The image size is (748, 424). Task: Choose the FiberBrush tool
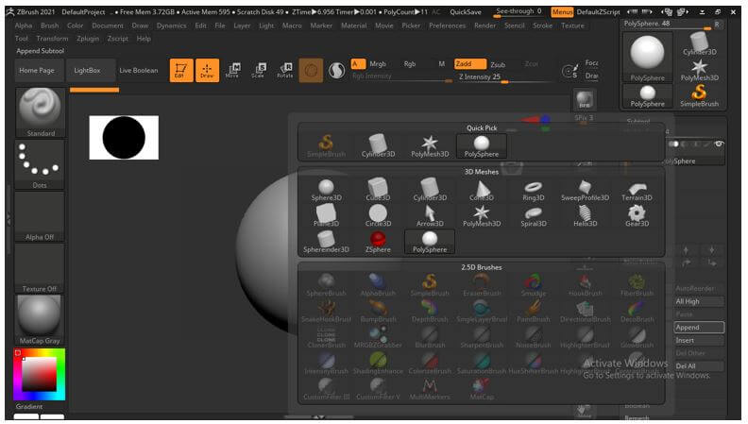coord(637,286)
